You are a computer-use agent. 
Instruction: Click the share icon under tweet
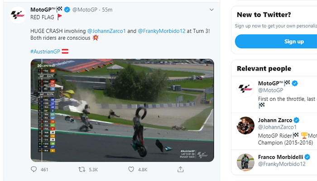[180, 169]
